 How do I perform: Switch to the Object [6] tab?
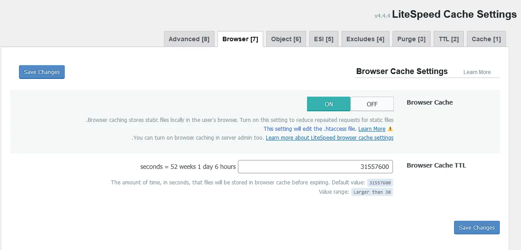[286, 39]
